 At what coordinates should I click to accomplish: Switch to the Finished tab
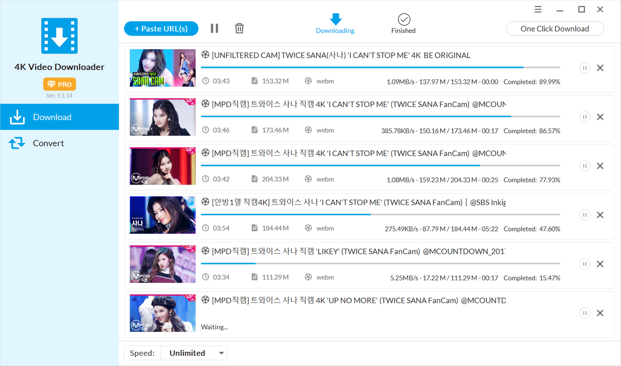pos(404,24)
